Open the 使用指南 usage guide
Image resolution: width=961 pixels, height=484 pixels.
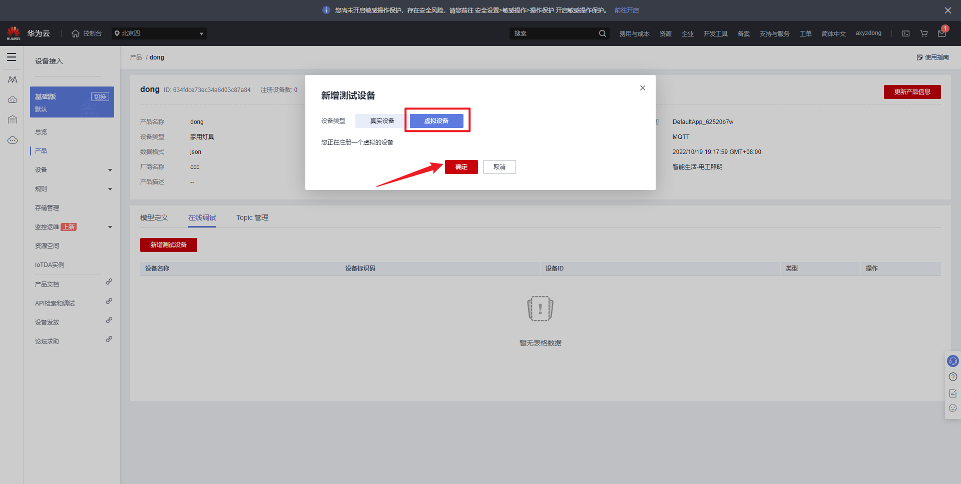pos(933,57)
